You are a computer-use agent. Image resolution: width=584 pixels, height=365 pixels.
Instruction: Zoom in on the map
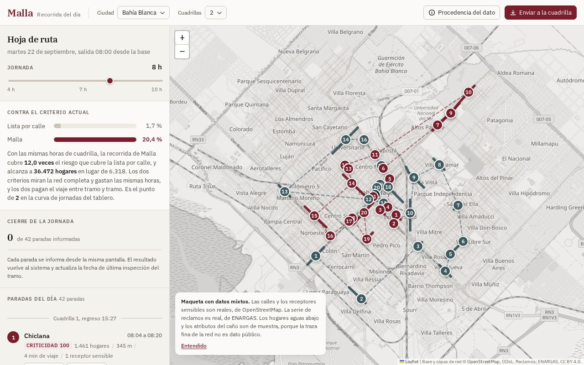tap(182, 38)
